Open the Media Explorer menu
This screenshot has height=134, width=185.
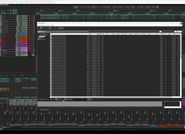point(41,25)
